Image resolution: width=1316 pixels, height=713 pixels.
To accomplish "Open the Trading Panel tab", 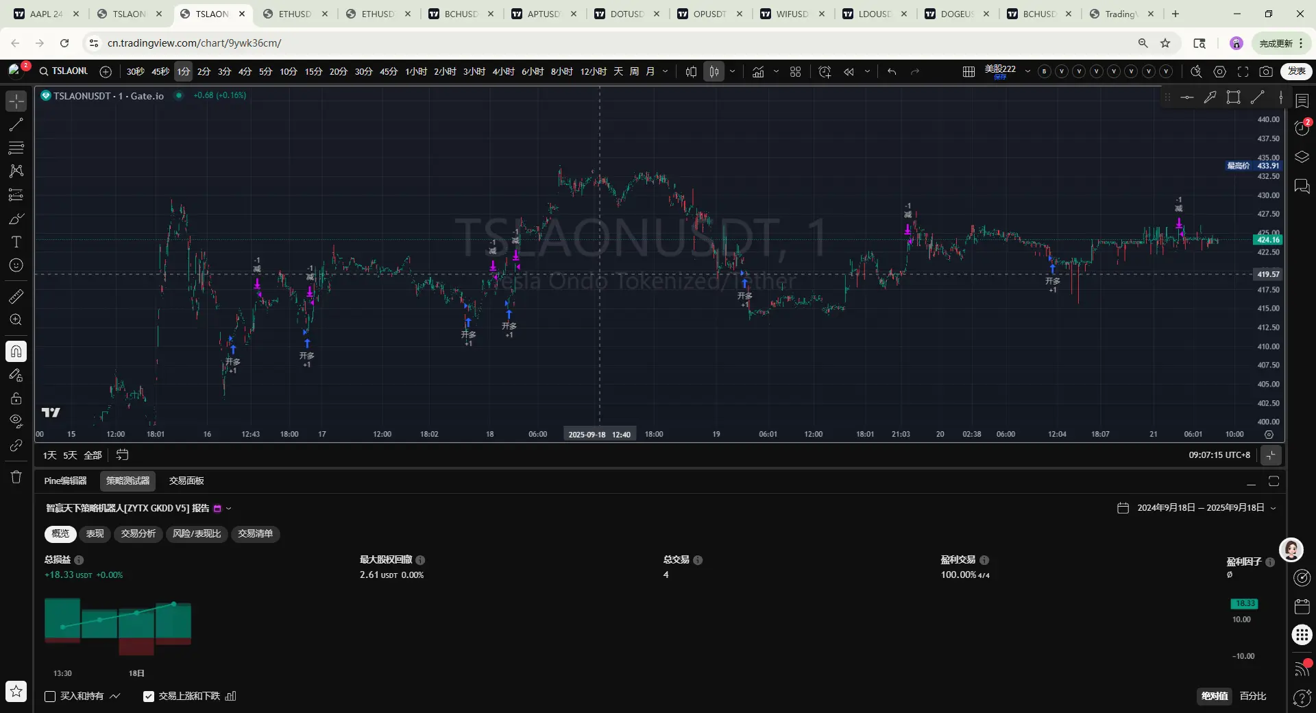I will (186, 481).
